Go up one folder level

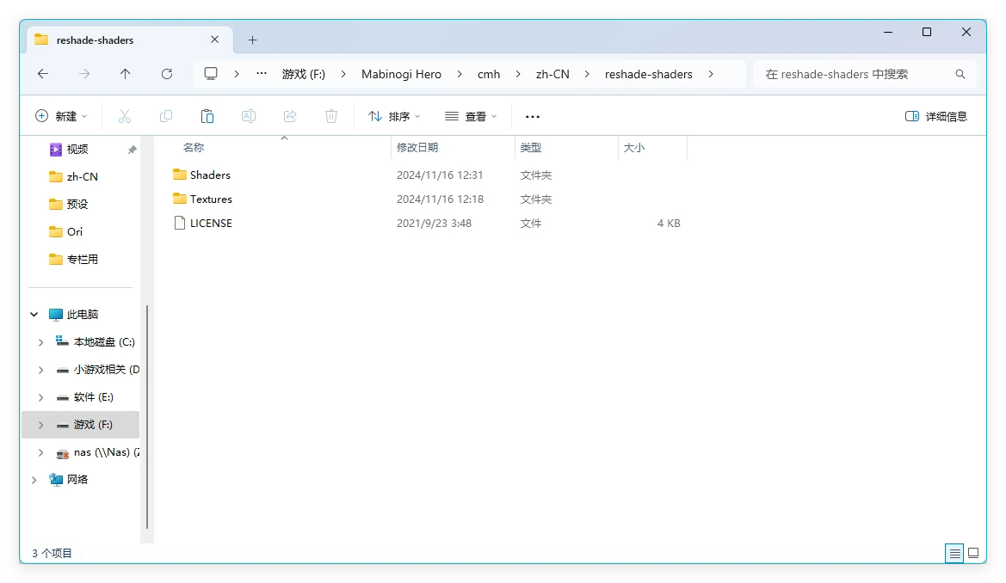coord(125,74)
